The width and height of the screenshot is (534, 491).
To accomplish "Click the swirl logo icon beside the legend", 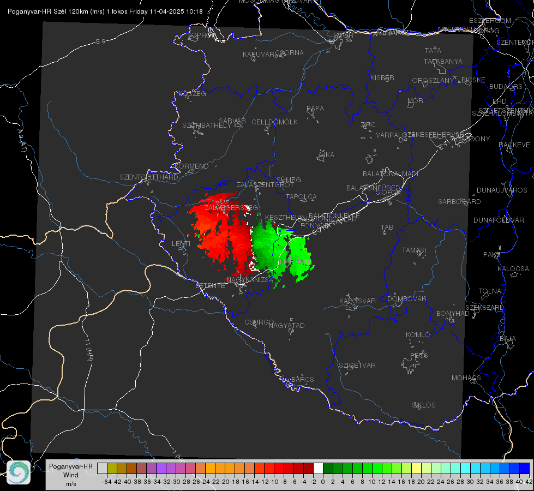I will click(19, 472).
